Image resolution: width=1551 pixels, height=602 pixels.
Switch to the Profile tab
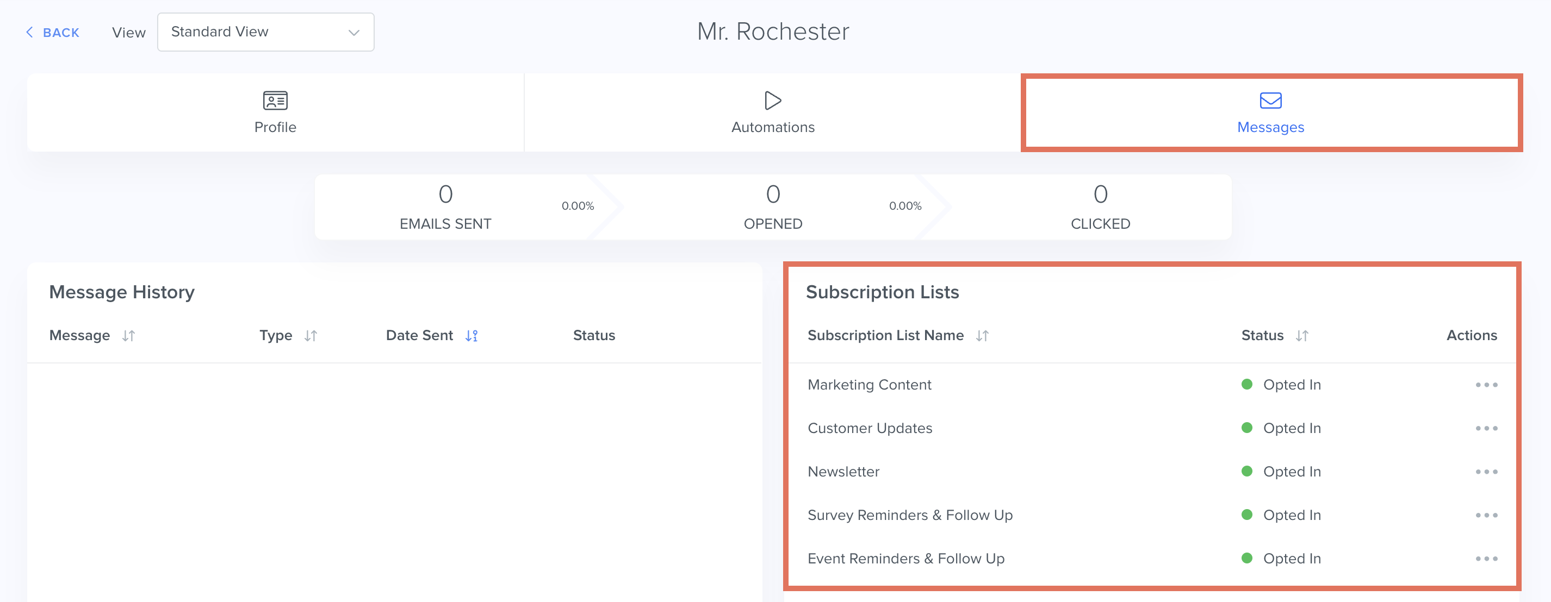coord(275,112)
